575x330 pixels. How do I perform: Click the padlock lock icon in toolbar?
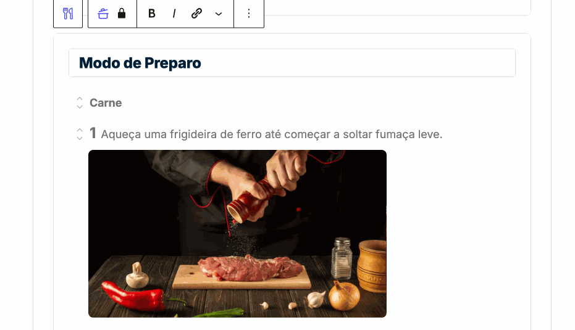point(122,14)
